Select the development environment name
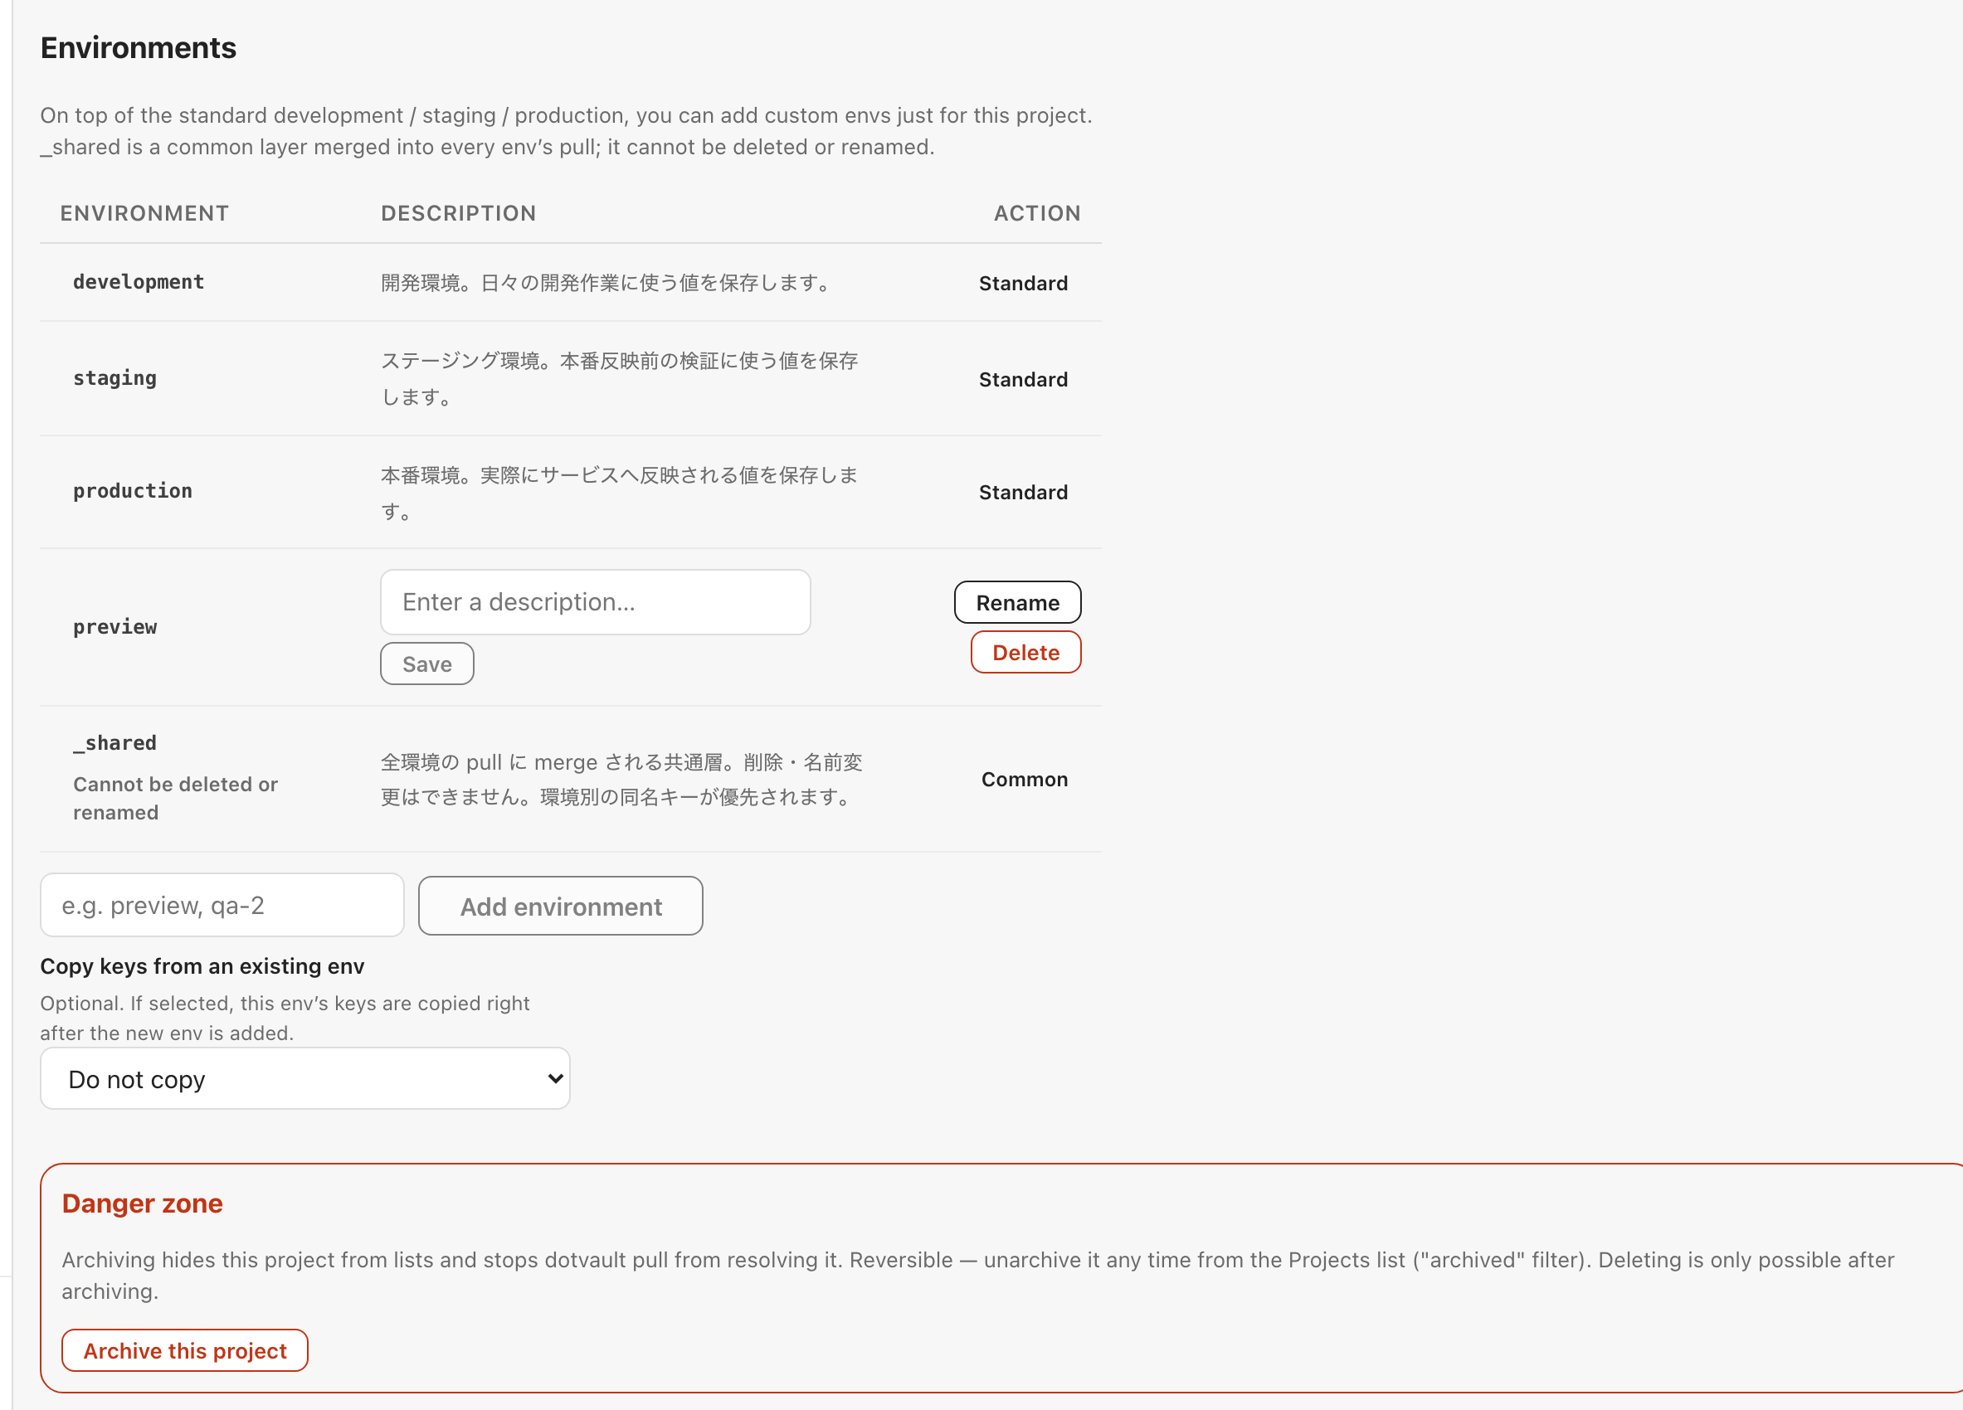The image size is (1963, 1410). pos(139,282)
